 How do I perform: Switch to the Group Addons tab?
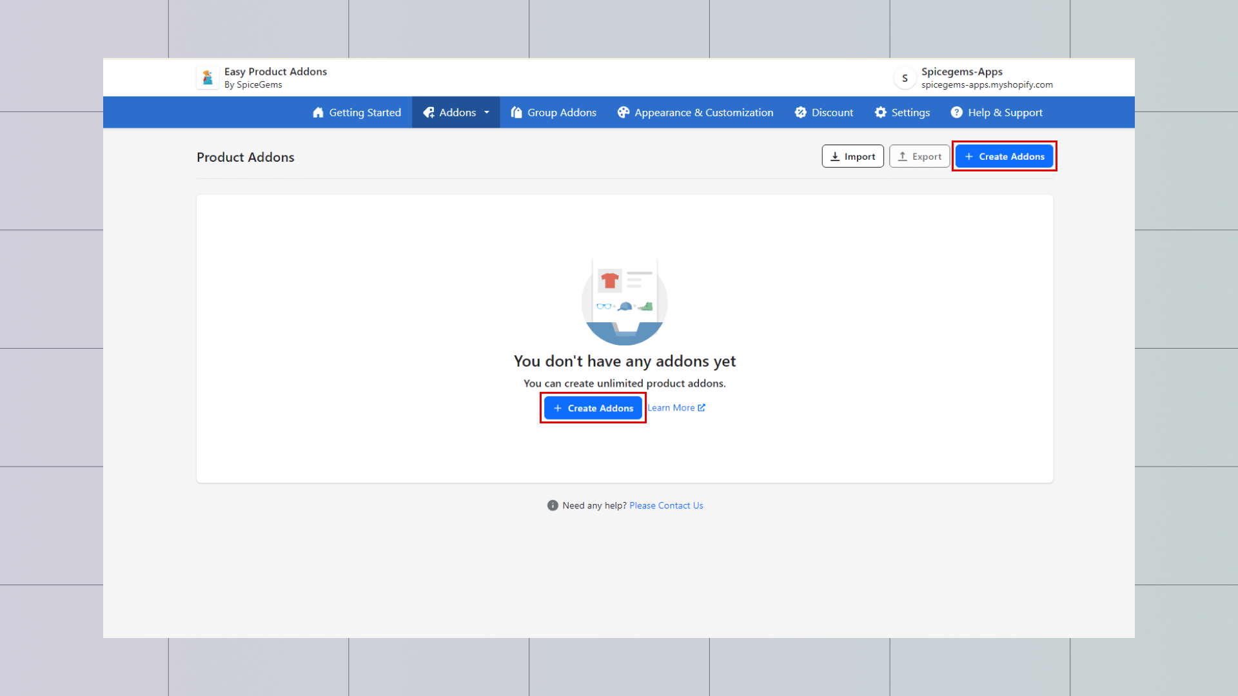(561, 113)
